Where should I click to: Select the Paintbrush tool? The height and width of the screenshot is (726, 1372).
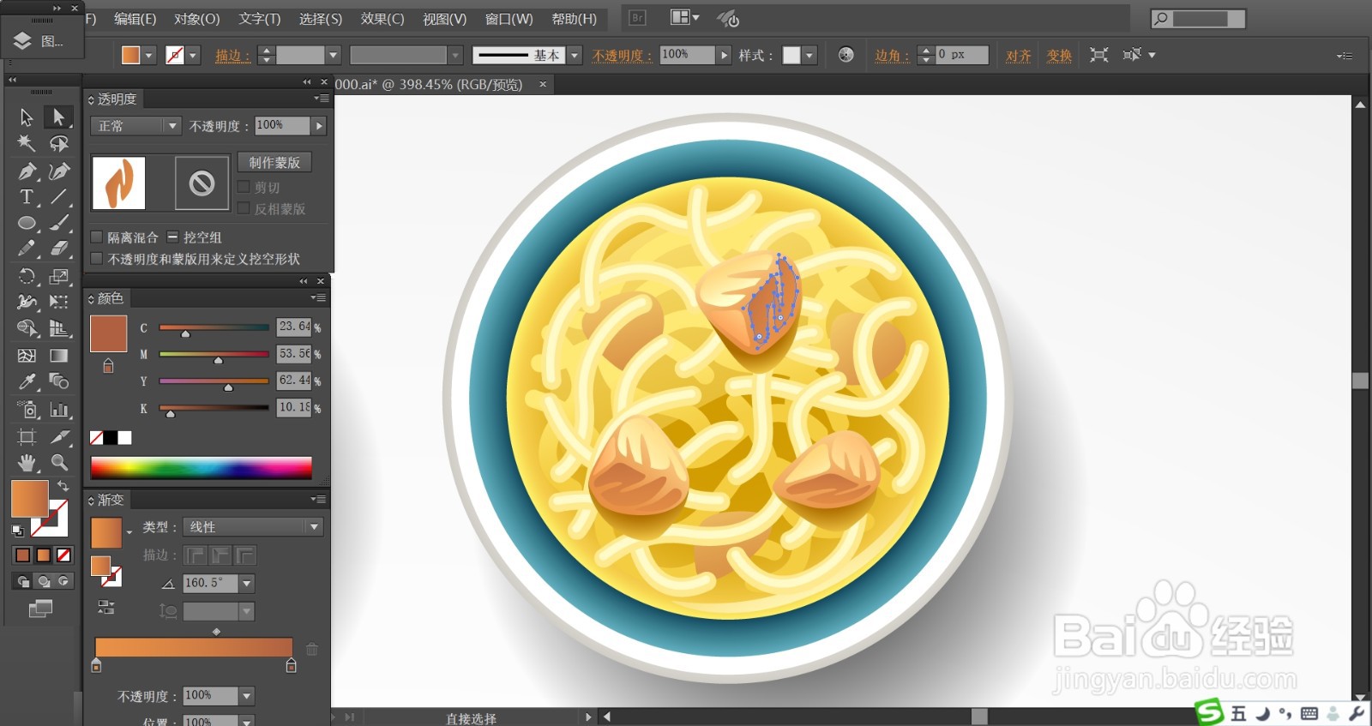point(58,223)
